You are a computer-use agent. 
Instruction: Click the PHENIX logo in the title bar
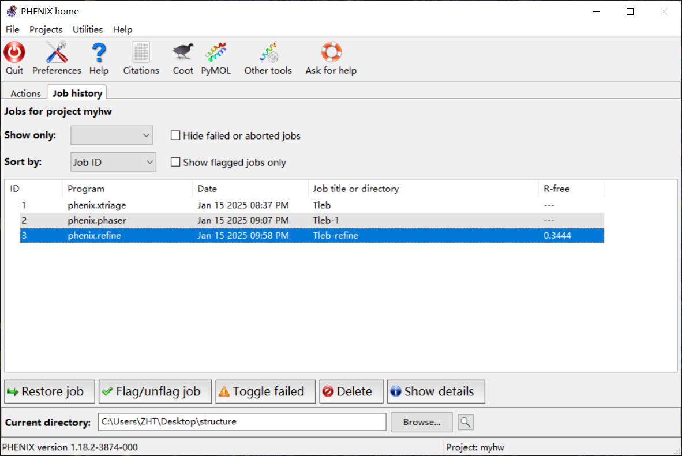[12, 11]
